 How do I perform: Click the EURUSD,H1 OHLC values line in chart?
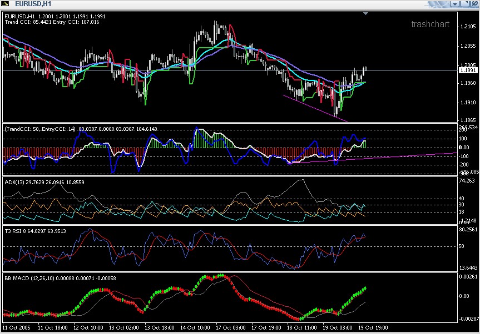[55, 17]
